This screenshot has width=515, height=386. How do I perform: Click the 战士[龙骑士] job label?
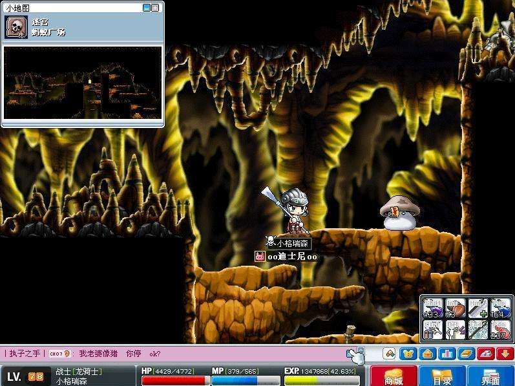click(79, 372)
